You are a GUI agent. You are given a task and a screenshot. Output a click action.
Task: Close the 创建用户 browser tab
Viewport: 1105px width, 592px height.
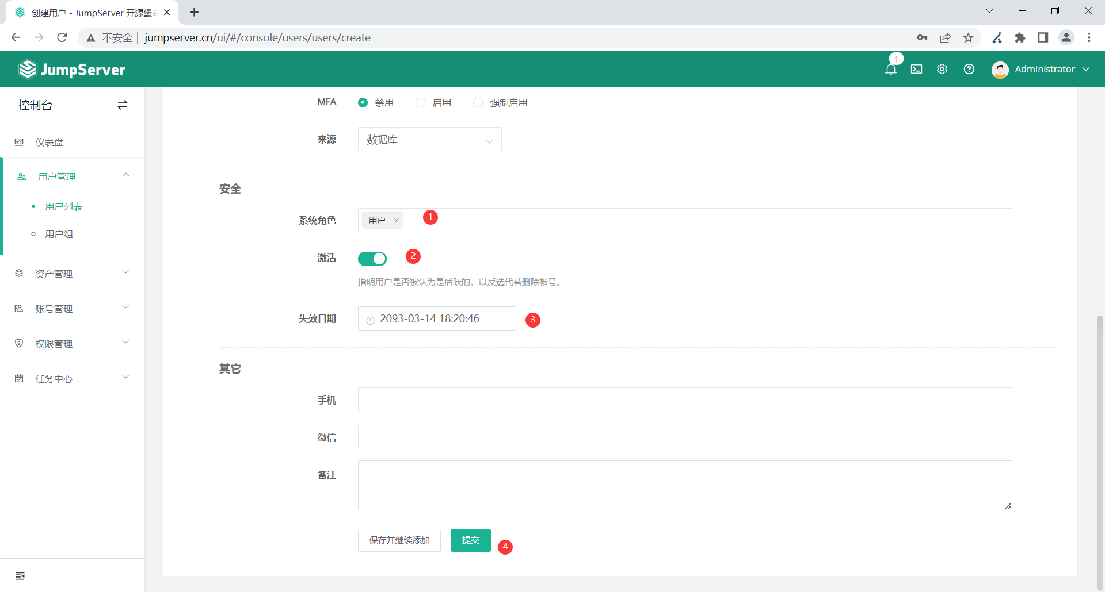(x=167, y=12)
